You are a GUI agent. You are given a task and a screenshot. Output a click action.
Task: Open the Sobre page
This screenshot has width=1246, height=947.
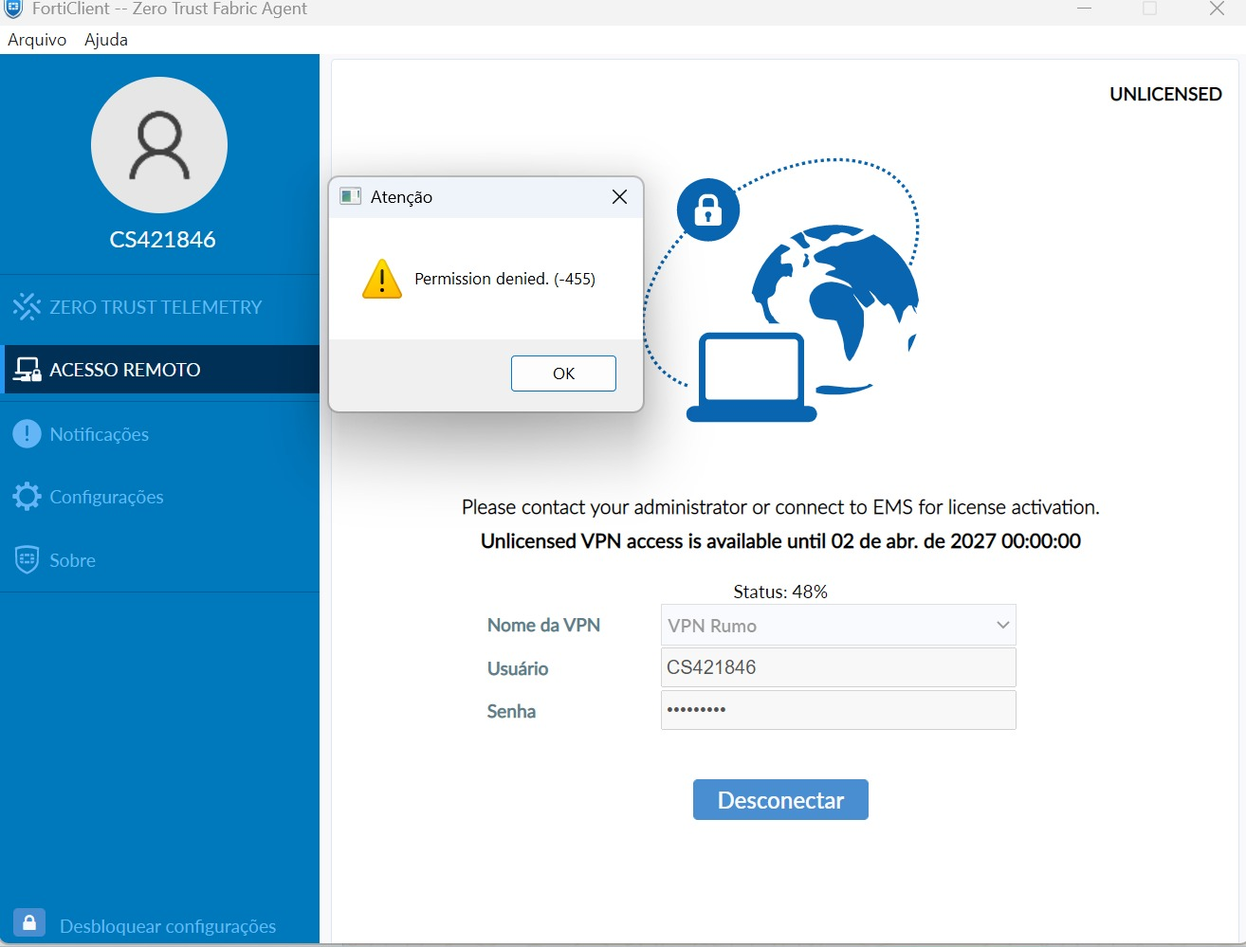(159, 560)
